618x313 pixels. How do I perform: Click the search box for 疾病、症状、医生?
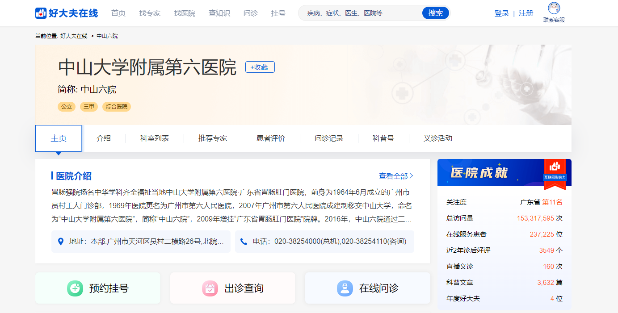click(x=360, y=13)
